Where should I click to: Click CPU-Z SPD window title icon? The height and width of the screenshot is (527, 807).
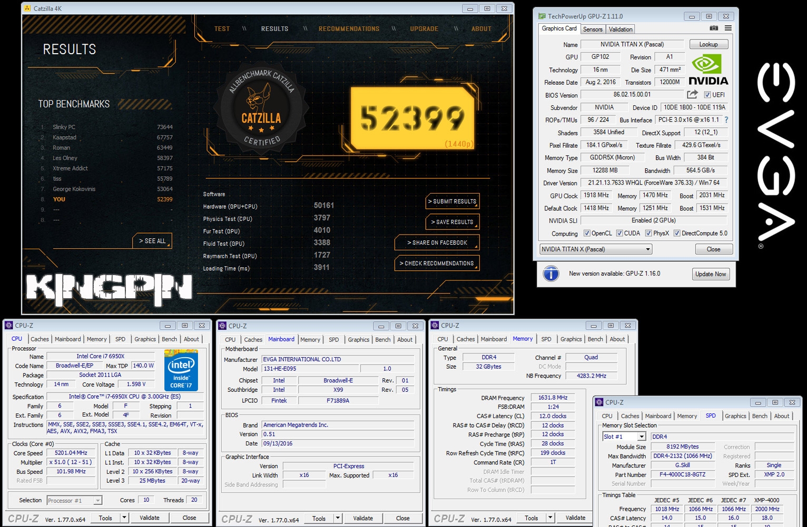(x=599, y=402)
